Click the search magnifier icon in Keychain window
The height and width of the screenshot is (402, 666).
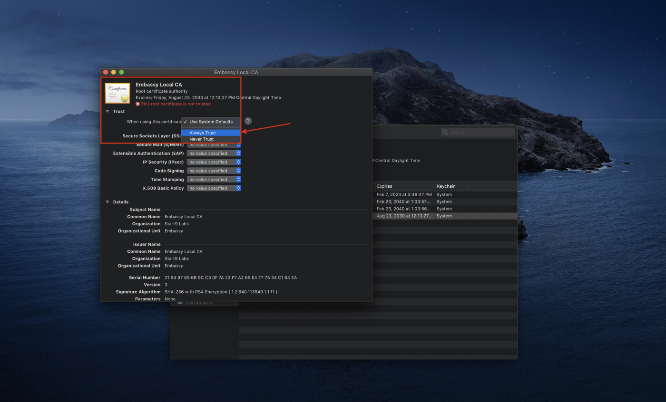coord(445,133)
